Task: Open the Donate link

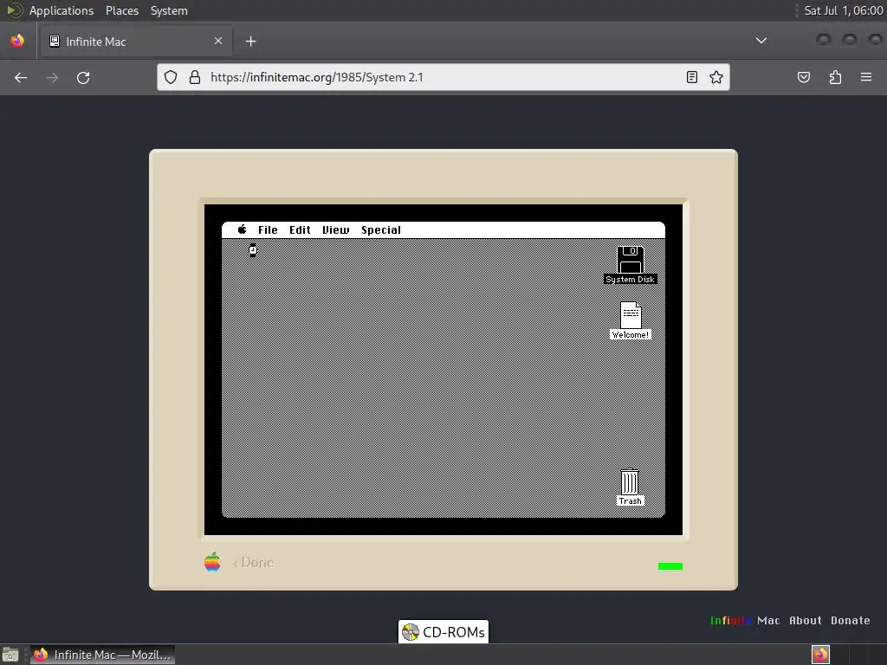Action: click(x=851, y=620)
